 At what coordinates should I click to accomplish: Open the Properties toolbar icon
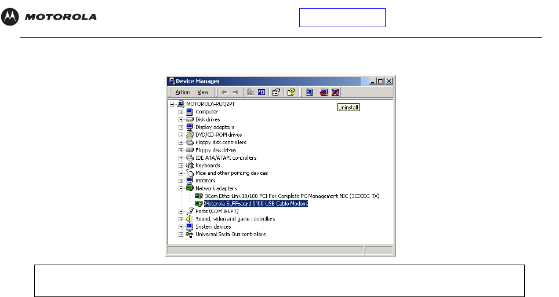(x=276, y=92)
